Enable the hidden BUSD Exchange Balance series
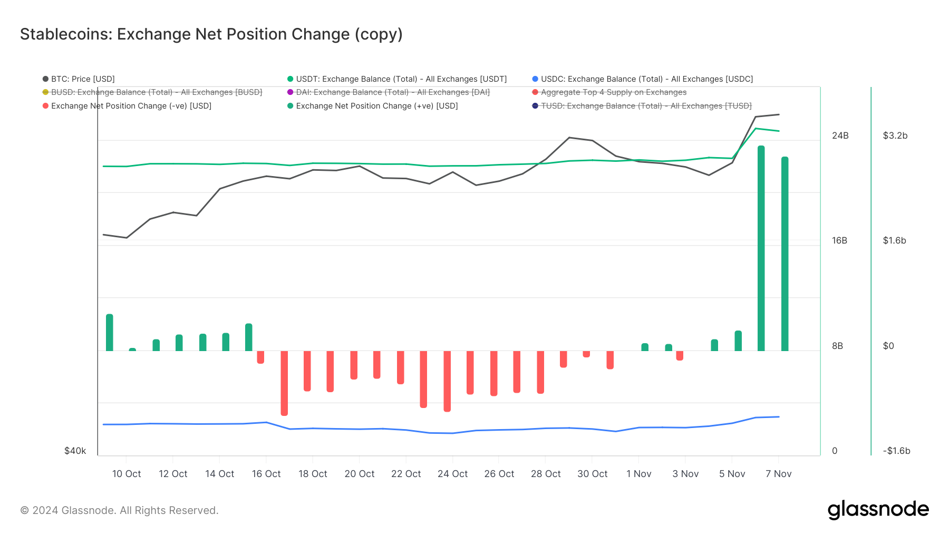The image size is (949, 534). tap(157, 92)
